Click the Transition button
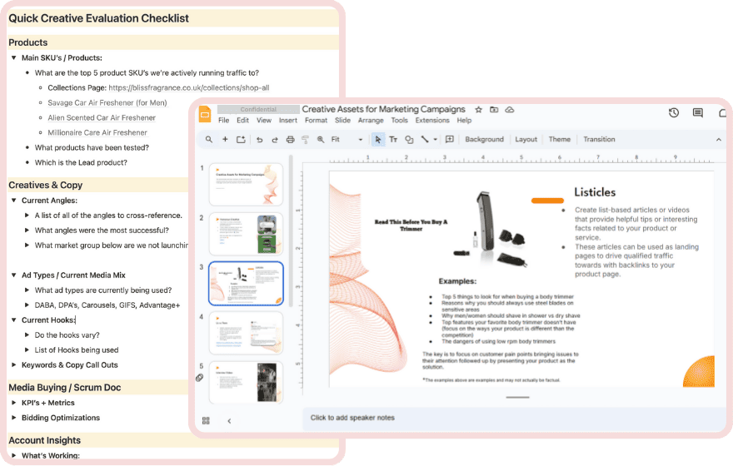This screenshot has height=466, width=733. pos(599,139)
